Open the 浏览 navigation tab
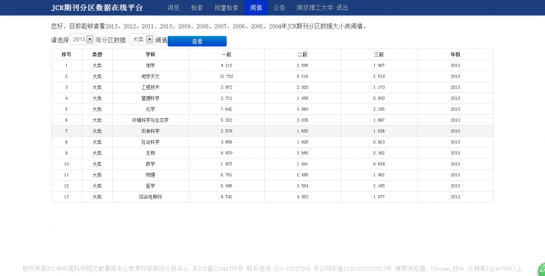Viewport: 545px width, 276px height. (173, 7)
